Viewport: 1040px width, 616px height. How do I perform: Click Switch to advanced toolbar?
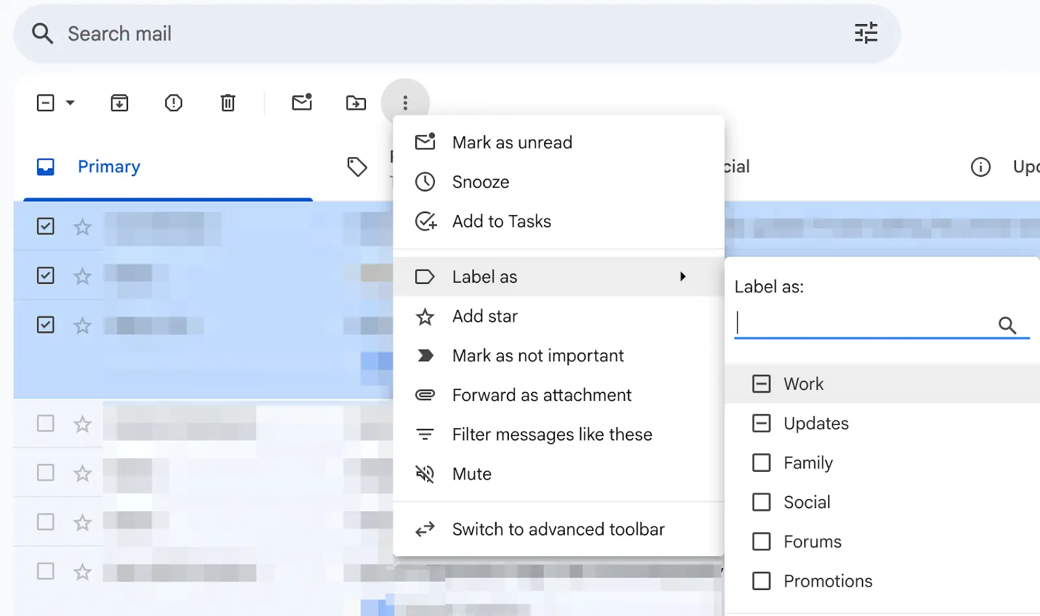click(558, 529)
